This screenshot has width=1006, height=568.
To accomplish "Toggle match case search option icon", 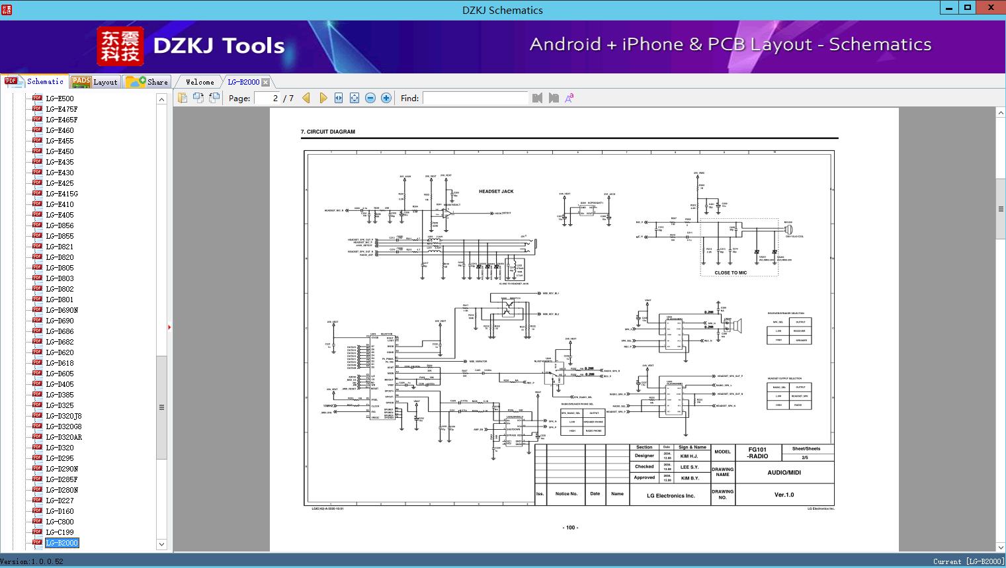I will pos(569,98).
